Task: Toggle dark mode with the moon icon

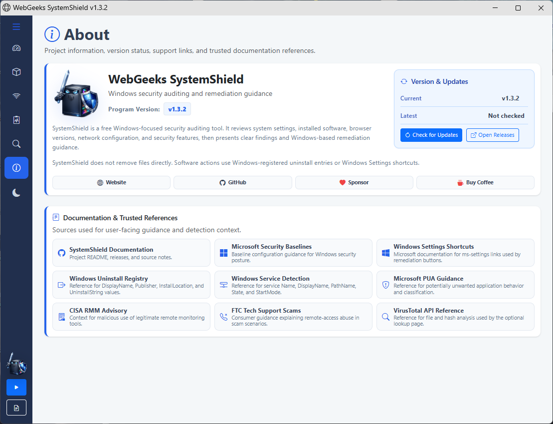Action: click(16, 193)
